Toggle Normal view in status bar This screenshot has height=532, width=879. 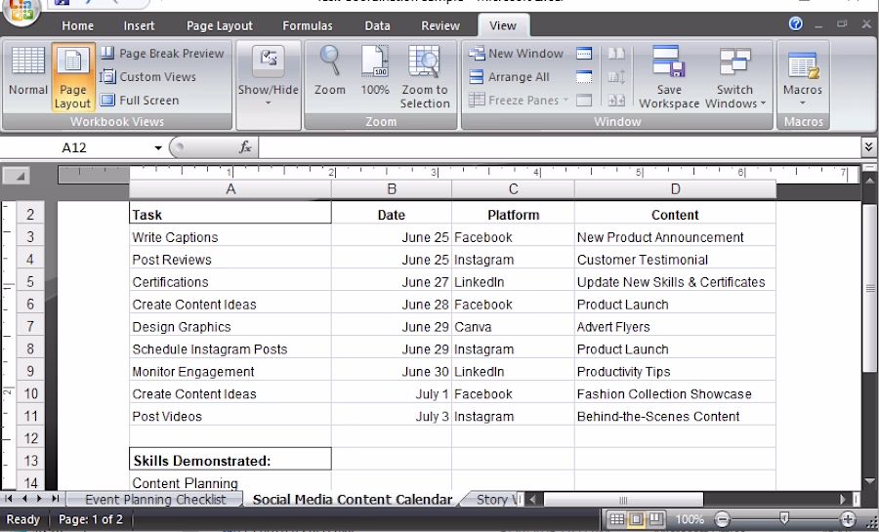(x=616, y=519)
